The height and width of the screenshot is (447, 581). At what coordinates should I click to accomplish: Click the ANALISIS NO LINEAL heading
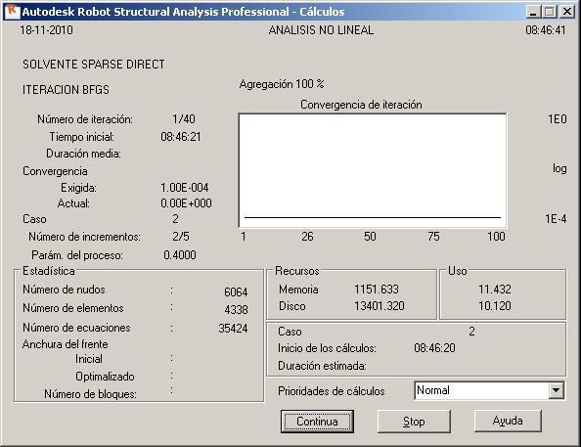[321, 30]
